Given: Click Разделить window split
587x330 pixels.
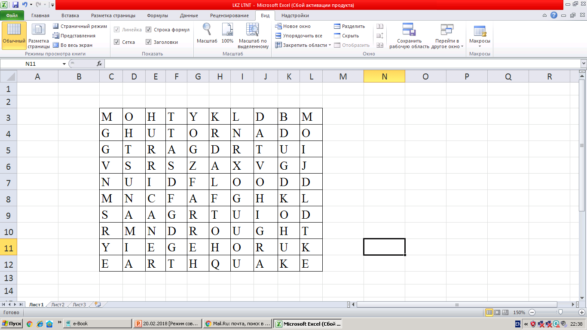Looking at the screenshot, I should (349, 26).
